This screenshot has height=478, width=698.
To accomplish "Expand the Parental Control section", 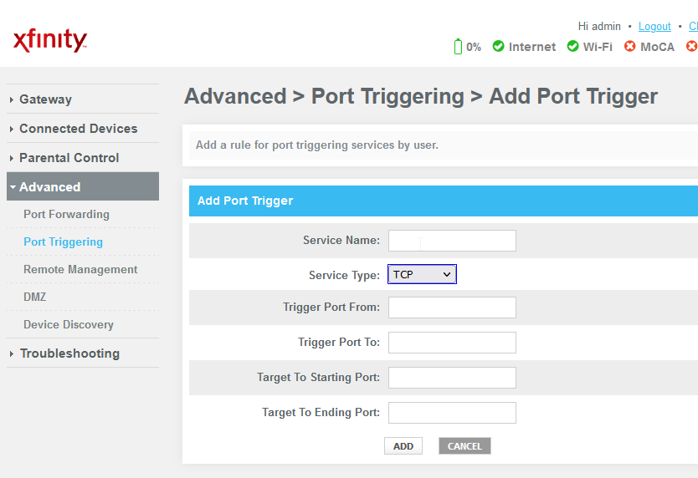I will tap(69, 158).
